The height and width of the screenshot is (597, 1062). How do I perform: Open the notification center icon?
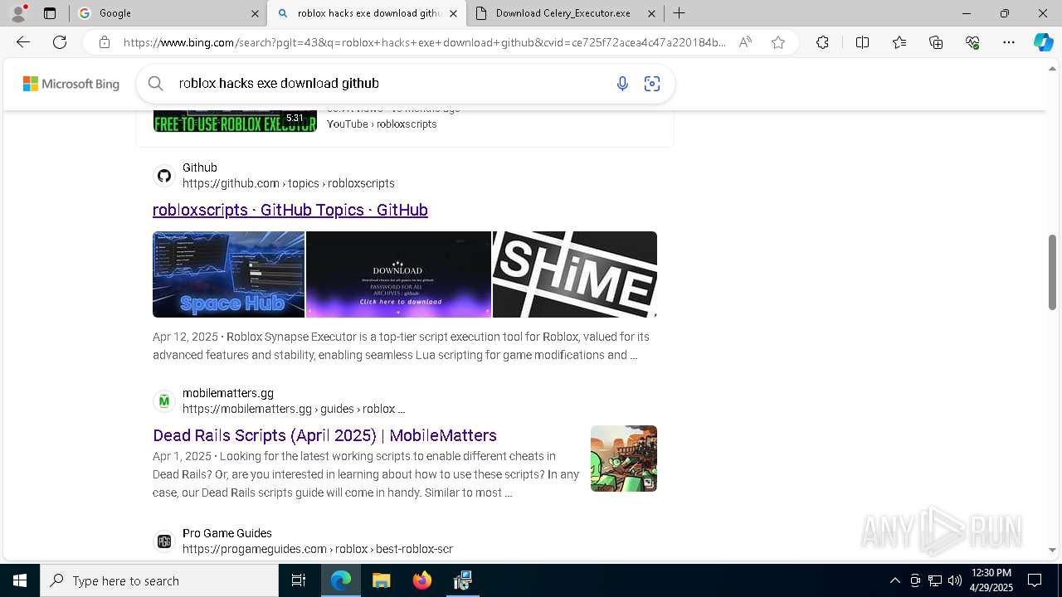pyautogui.click(x=1035, y=580)
